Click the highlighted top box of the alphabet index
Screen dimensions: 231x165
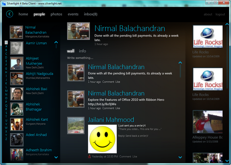[6, 43]
